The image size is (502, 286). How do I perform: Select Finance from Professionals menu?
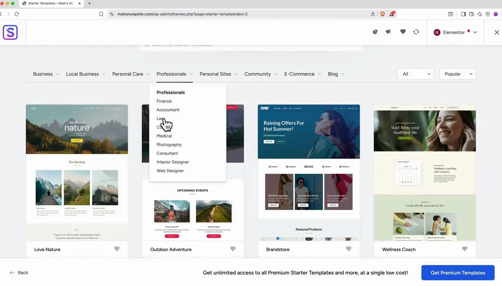164,101
